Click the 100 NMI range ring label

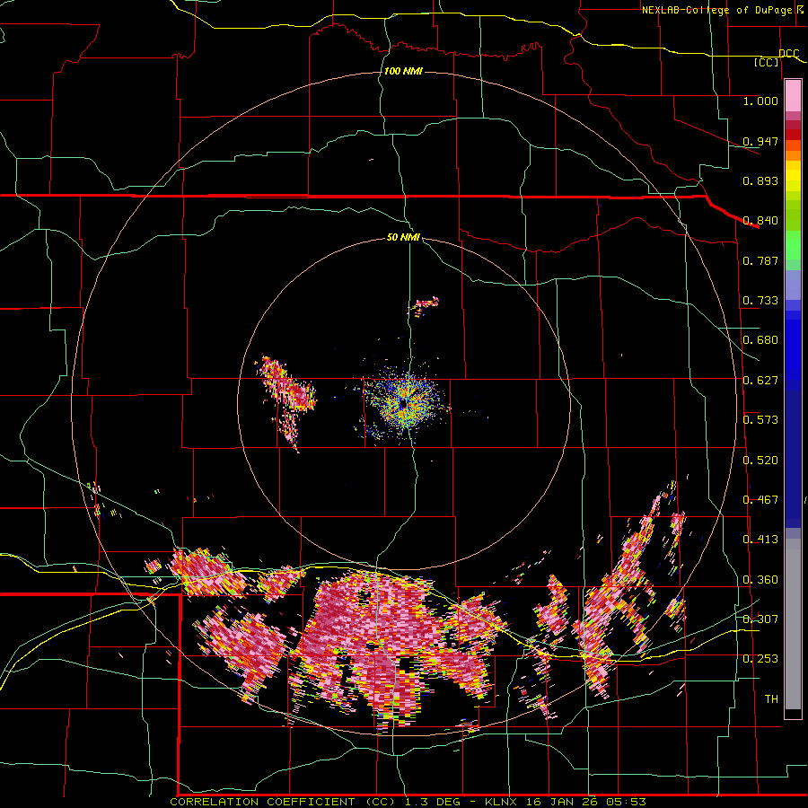tap(403, 71)
